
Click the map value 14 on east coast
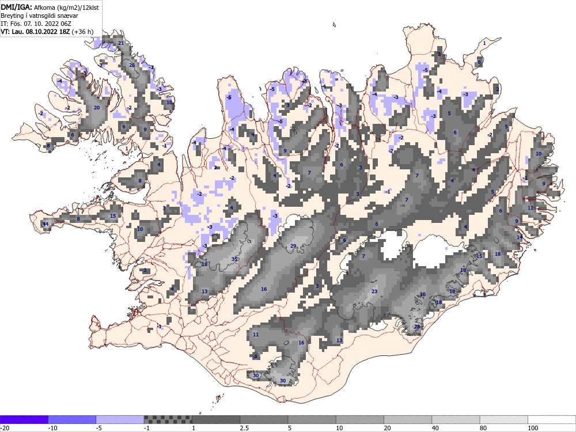(520, 237)
